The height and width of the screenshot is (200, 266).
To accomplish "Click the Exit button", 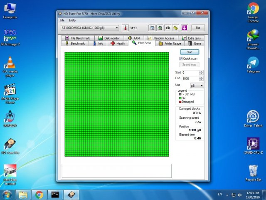I will tap(198, 28).
